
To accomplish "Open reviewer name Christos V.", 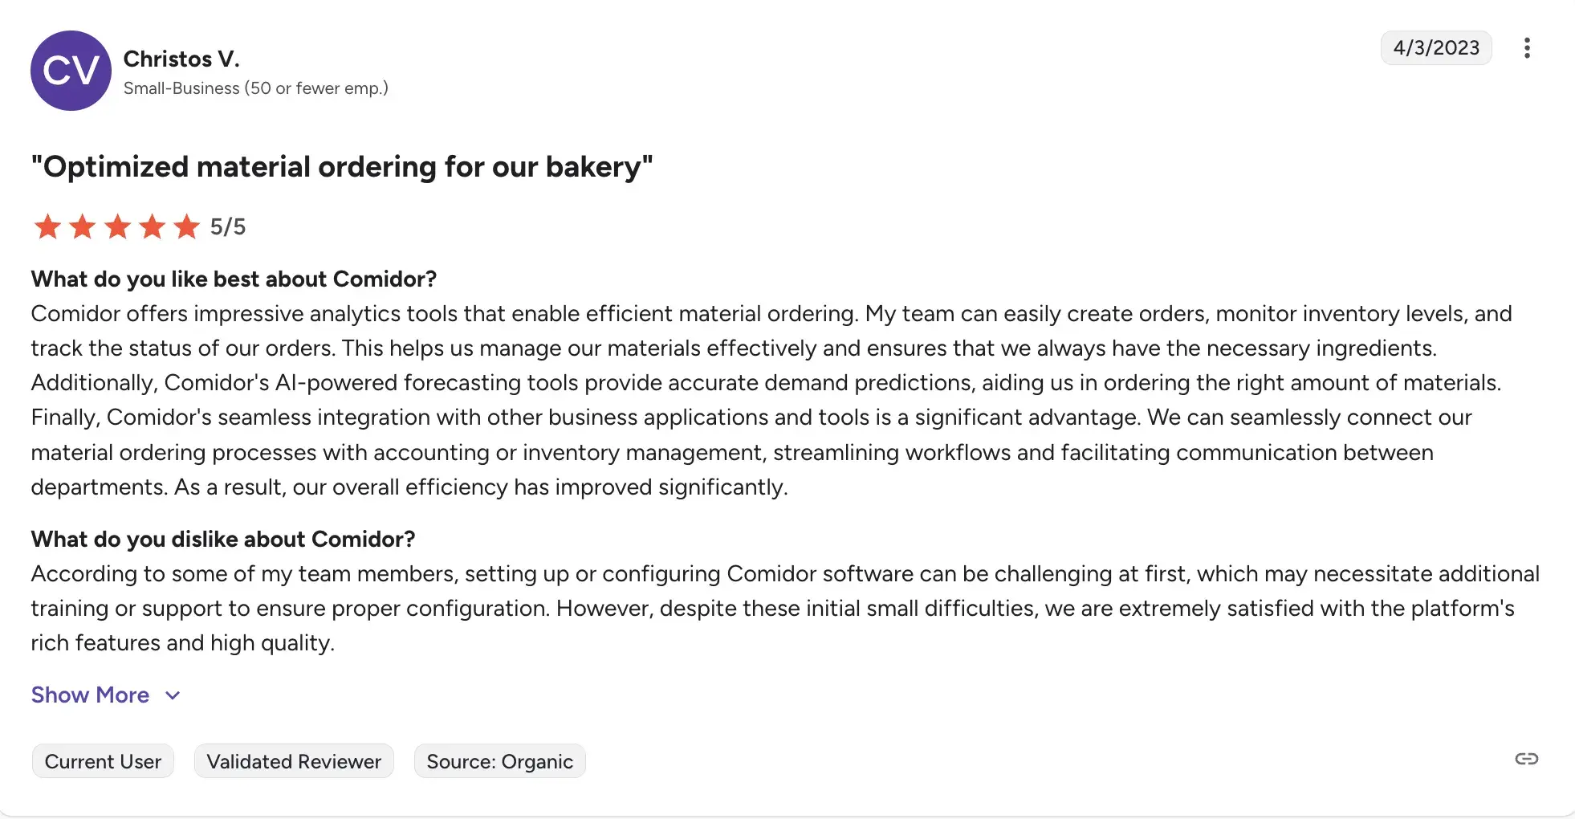I will pyautogui.click(x=181, y=59).
